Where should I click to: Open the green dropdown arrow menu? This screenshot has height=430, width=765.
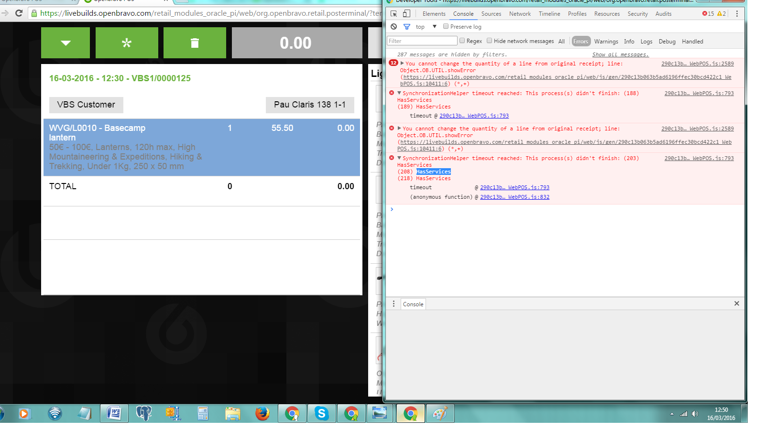point(66,43)
